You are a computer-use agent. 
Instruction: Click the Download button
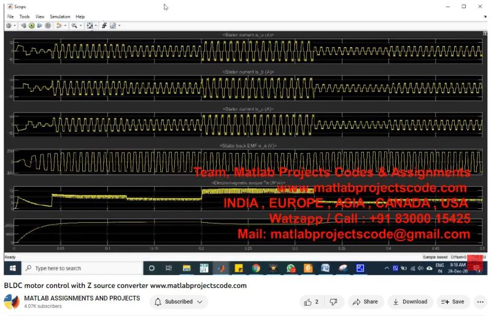click(410, 302)
